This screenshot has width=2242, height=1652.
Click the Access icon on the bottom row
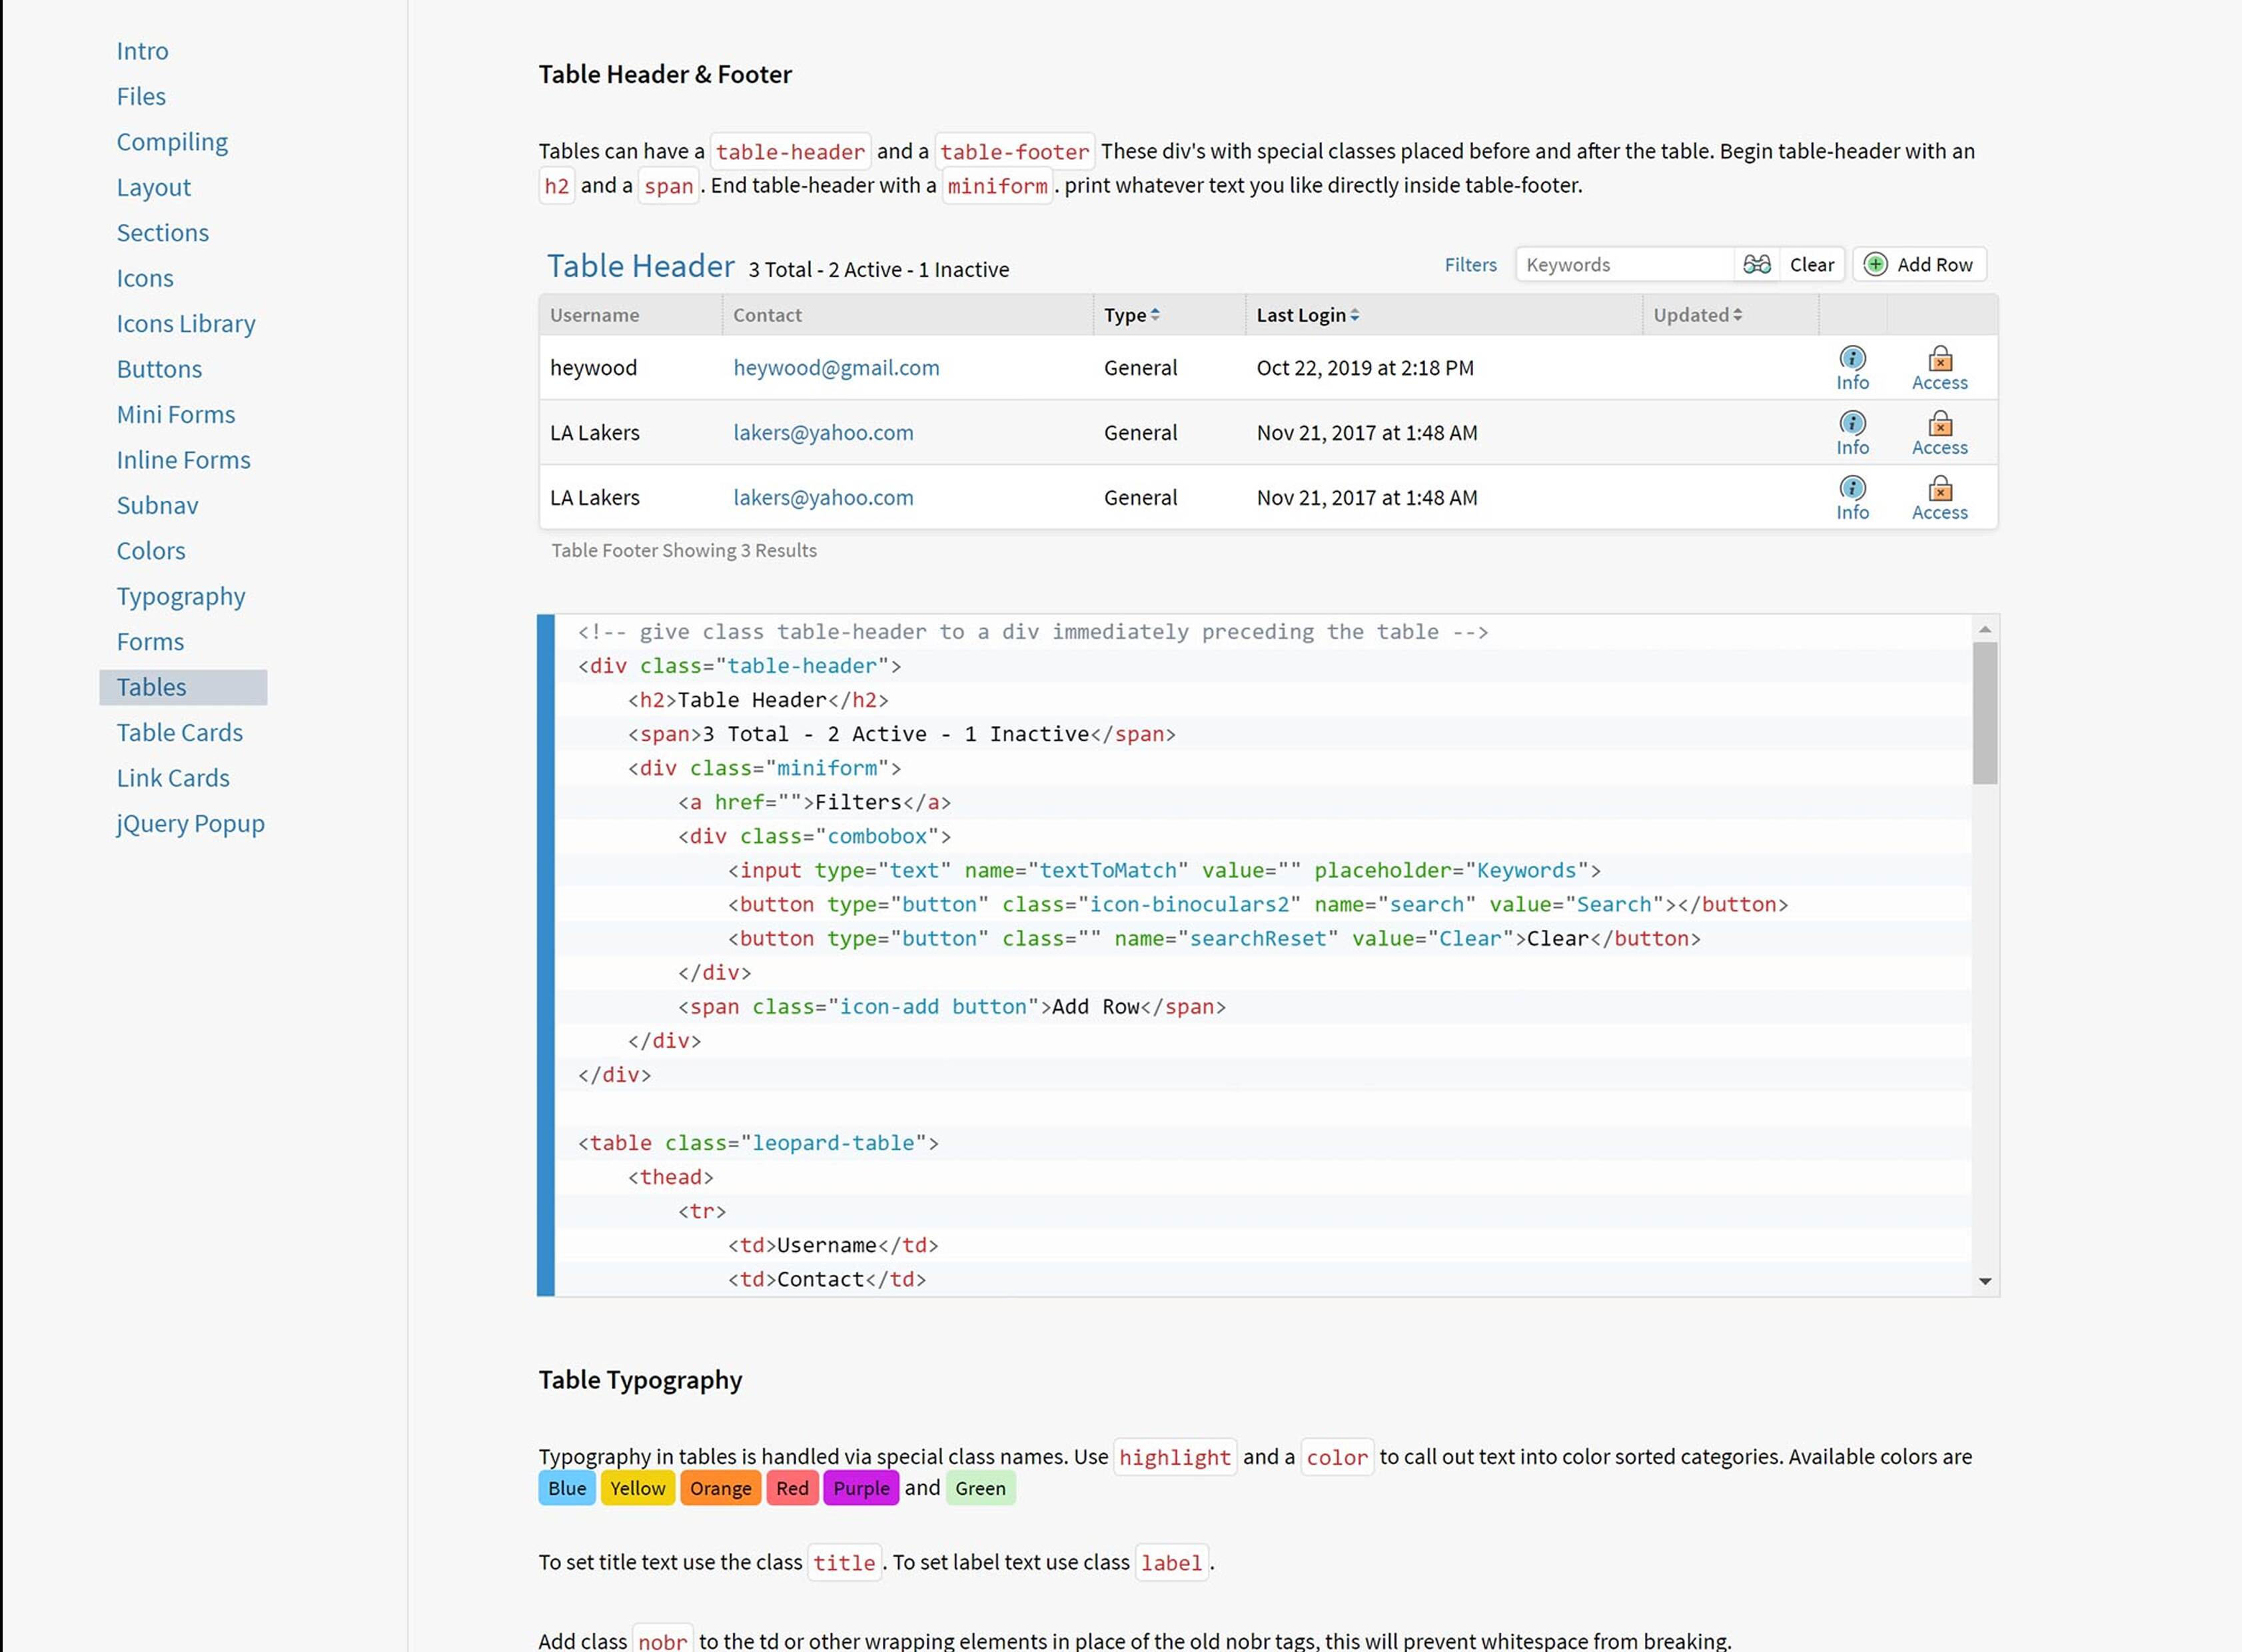pos(1939,489)
